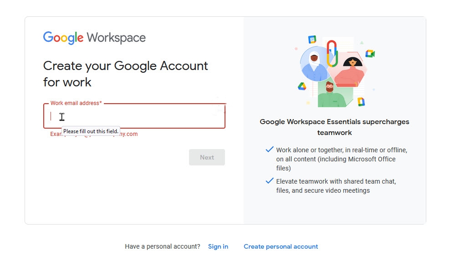Click the Google Chat icon near the illustration's bottom
Viewport: 455px width, 270px height.
pos(361,101)
